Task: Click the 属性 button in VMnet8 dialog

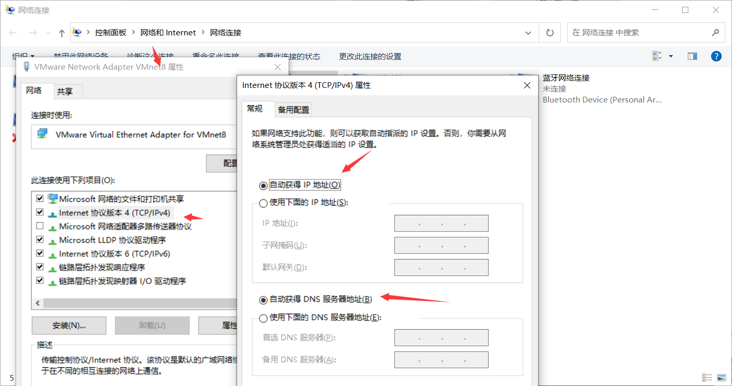Action: [218, 325]
